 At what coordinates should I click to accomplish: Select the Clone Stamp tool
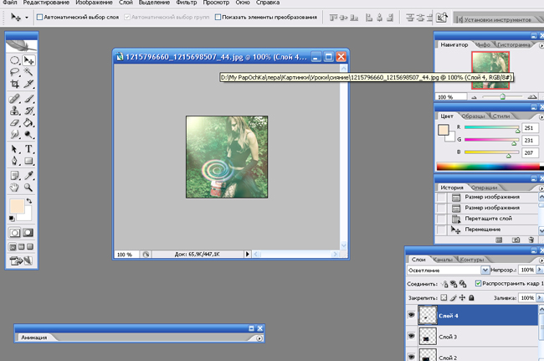click(14, 111)
